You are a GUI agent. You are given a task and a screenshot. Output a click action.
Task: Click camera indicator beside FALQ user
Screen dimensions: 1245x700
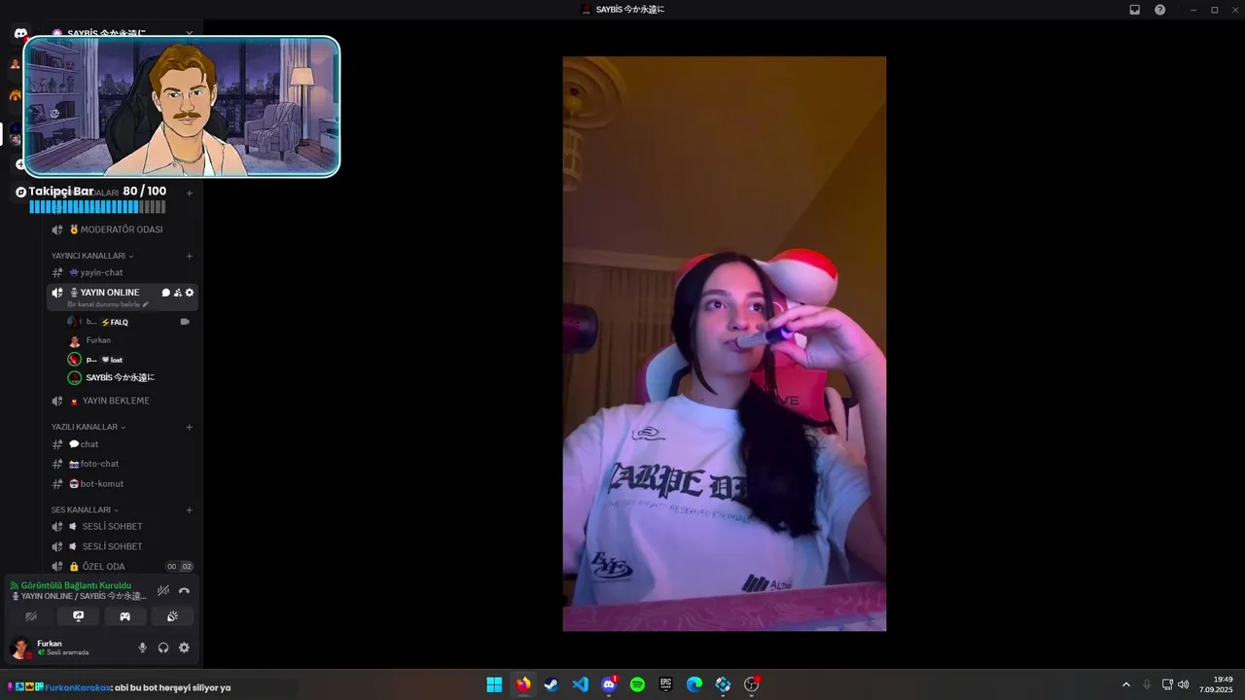tap(185, 322)
